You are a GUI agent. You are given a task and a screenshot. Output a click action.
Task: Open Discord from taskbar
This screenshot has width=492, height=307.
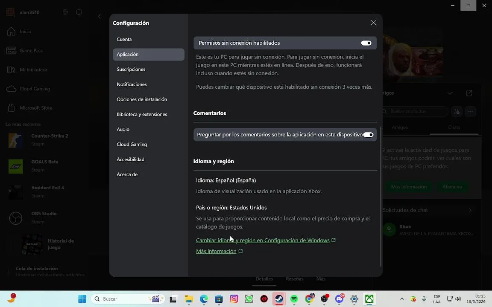(339, 299)
